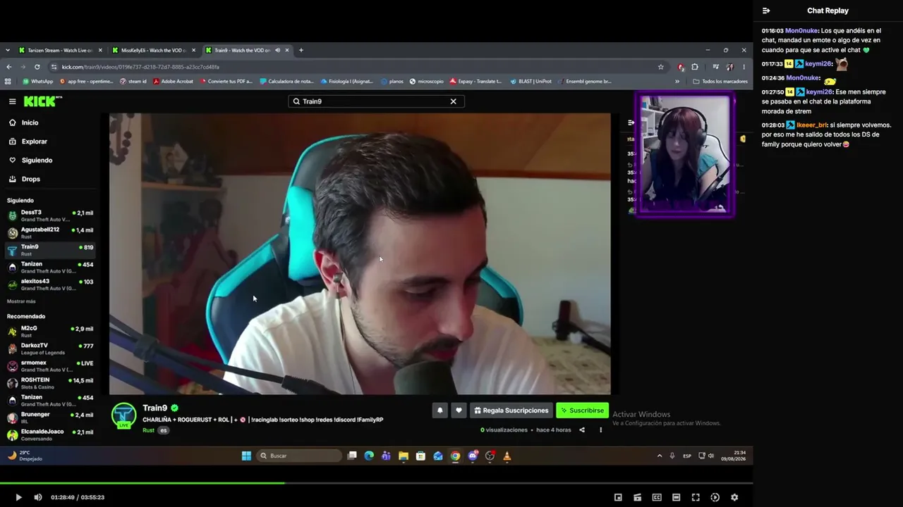Open alexitos43 channel in the sidebar
This screenshot has width=903, height=507.
(x=49, y=284)
